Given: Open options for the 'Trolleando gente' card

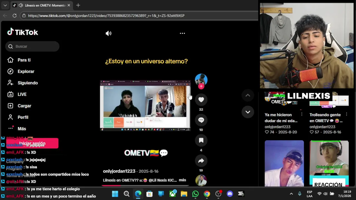Looking at the screenshot, I should click(x=347, y=114).
